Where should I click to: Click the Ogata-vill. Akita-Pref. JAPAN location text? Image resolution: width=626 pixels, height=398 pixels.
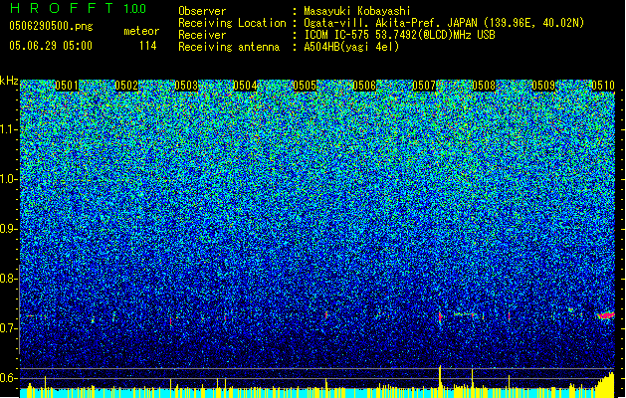tap(444, 23)
